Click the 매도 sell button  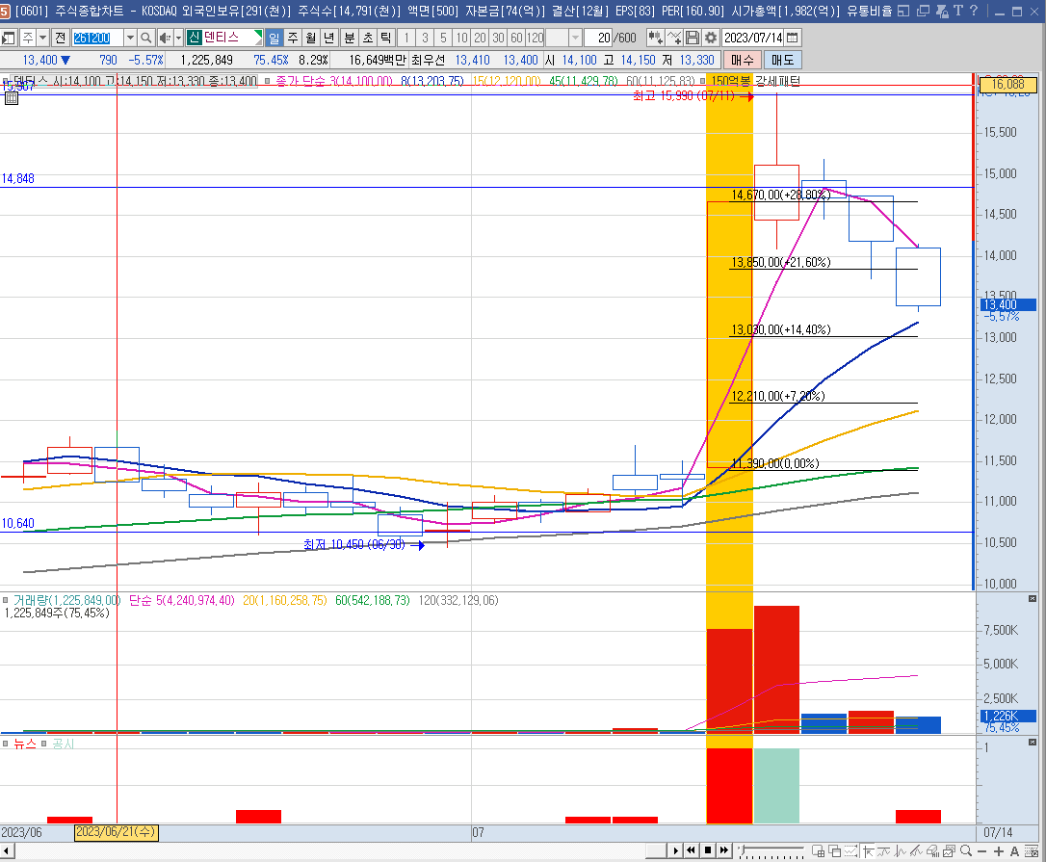click(x=782, y=60)
